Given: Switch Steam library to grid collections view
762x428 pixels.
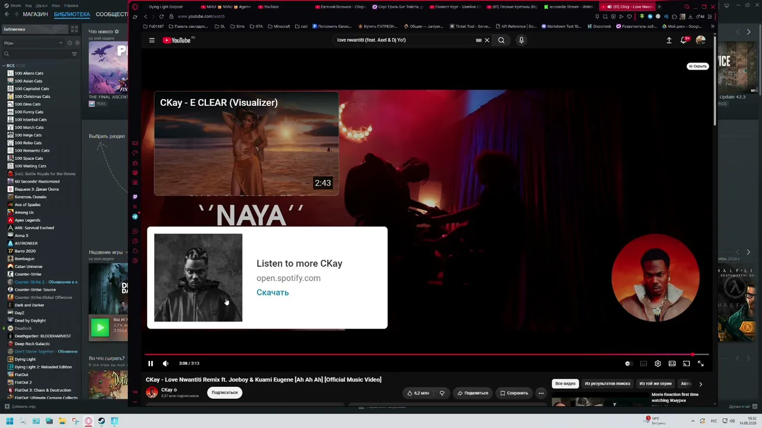Looking at the screenshot, I should pos(74,29).
